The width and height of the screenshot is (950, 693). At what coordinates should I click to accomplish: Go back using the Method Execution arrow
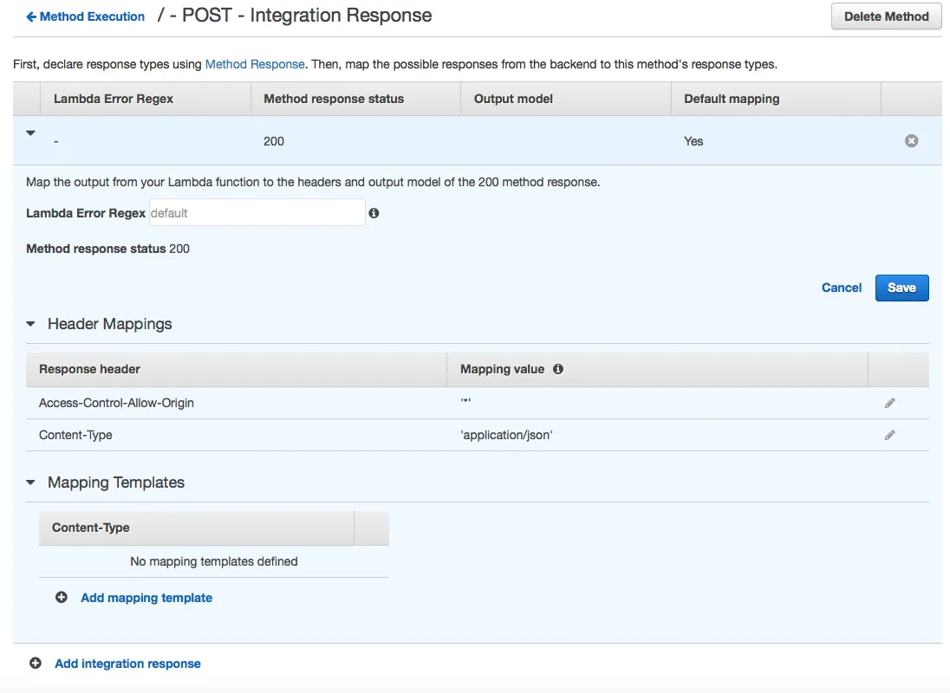32,16
